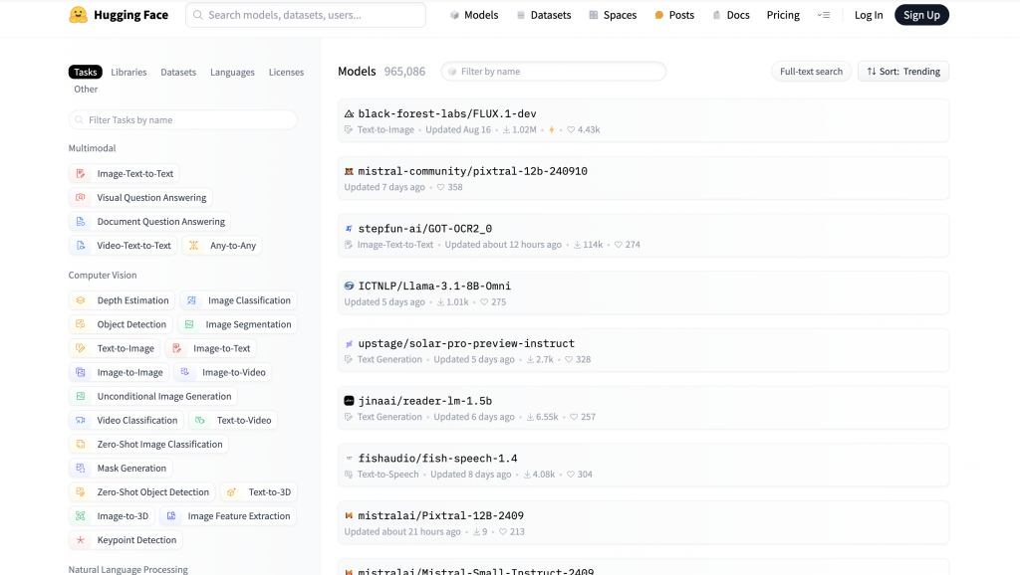Open the black-forest-labs/FLUX.1-dev model
Screen dimensions: 1020x575
click(642, 120)
